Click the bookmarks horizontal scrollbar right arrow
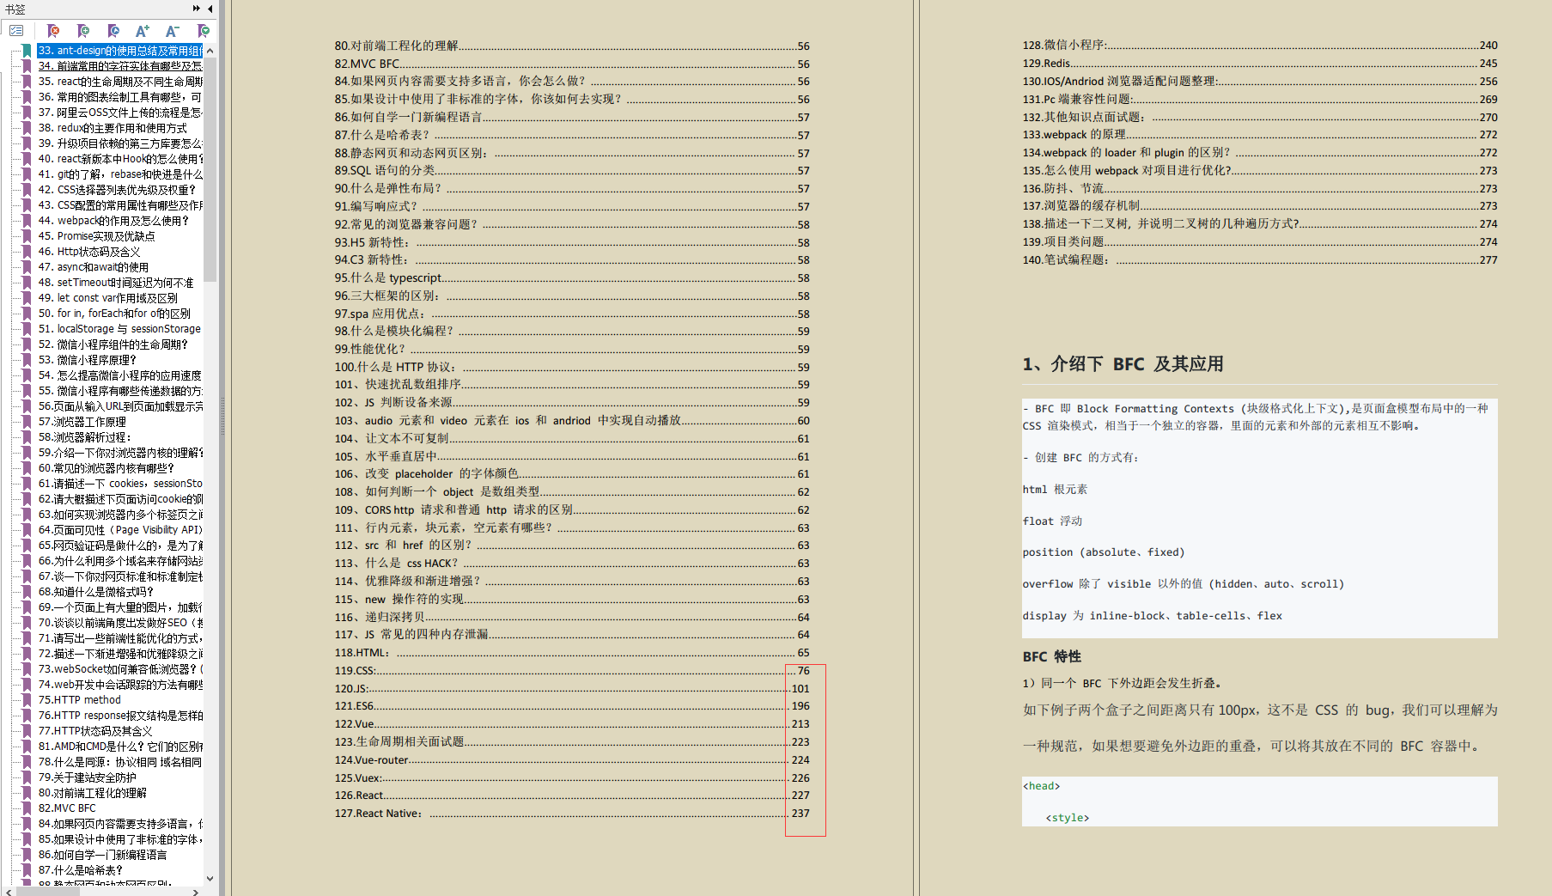Viewport: 1552px width, 896px height. tap(196, 892)
